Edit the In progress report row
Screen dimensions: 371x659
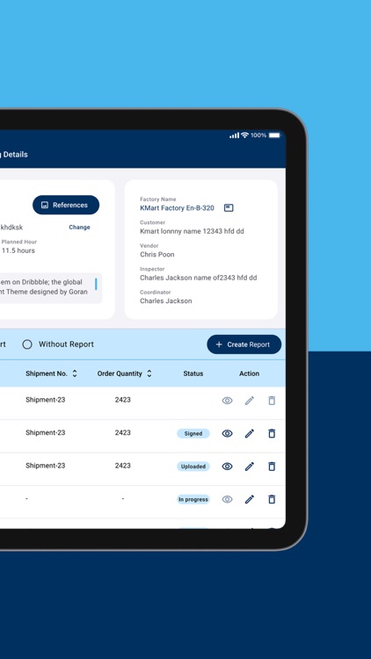[x=250, y=499]
